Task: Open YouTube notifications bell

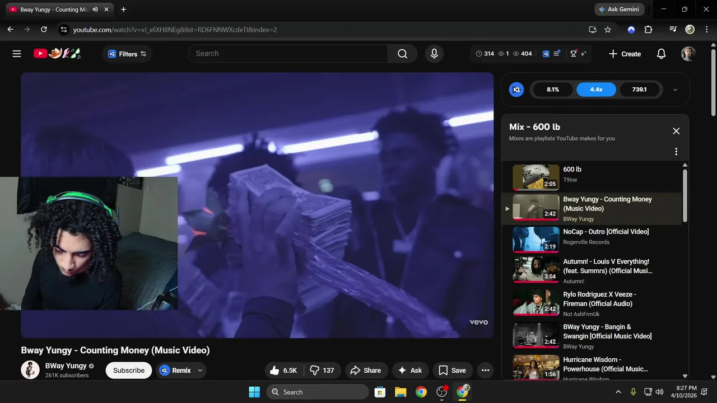Action: [x=661, y=54]
